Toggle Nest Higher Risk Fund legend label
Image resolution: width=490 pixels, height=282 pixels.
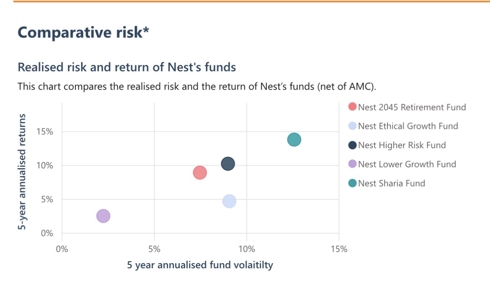pos(402,145)
